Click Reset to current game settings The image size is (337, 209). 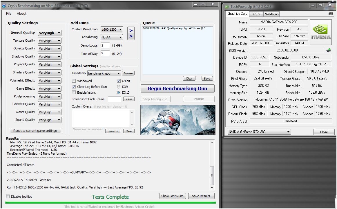pos(35,131)
